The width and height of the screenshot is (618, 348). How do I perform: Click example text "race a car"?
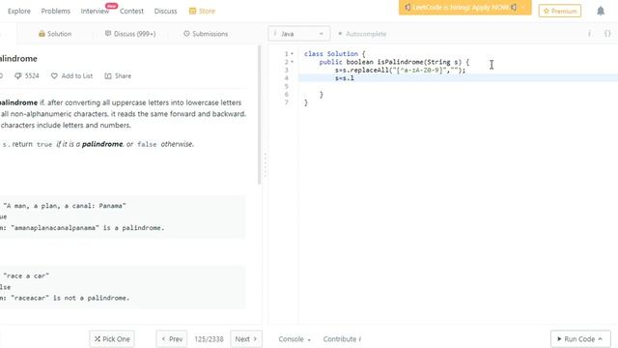coord(26,275)
